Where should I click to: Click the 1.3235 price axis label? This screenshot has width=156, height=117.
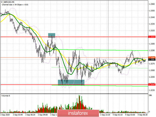point(151,90)
